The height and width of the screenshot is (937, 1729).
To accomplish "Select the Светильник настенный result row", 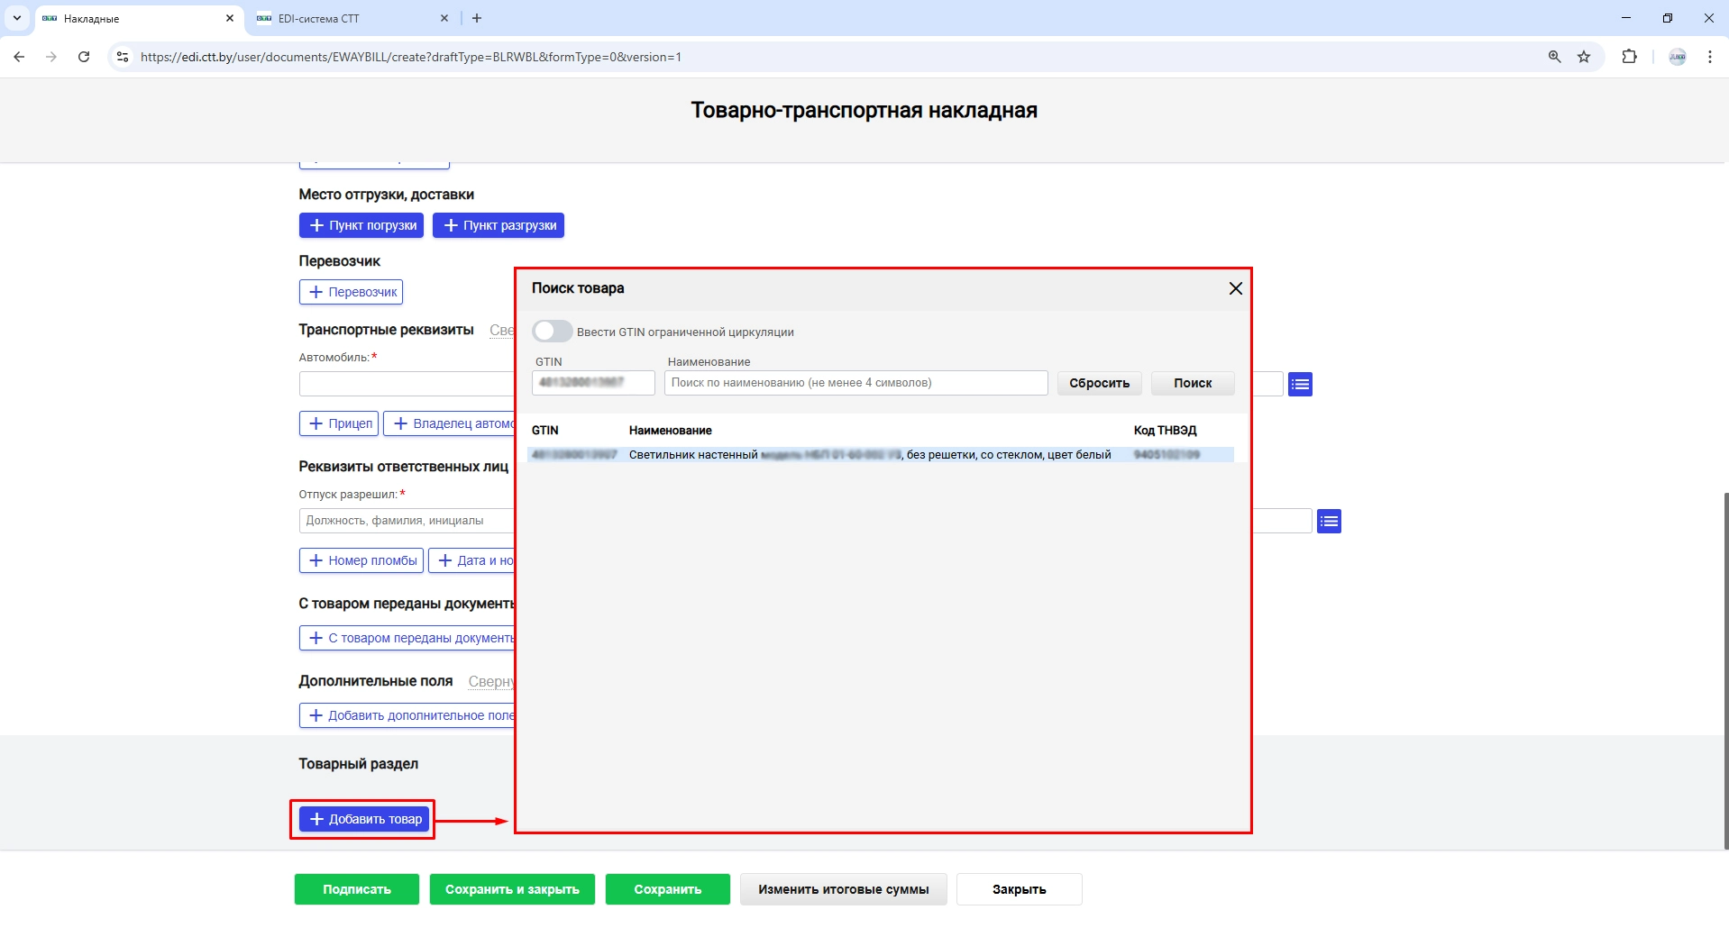I will (880, 455).
